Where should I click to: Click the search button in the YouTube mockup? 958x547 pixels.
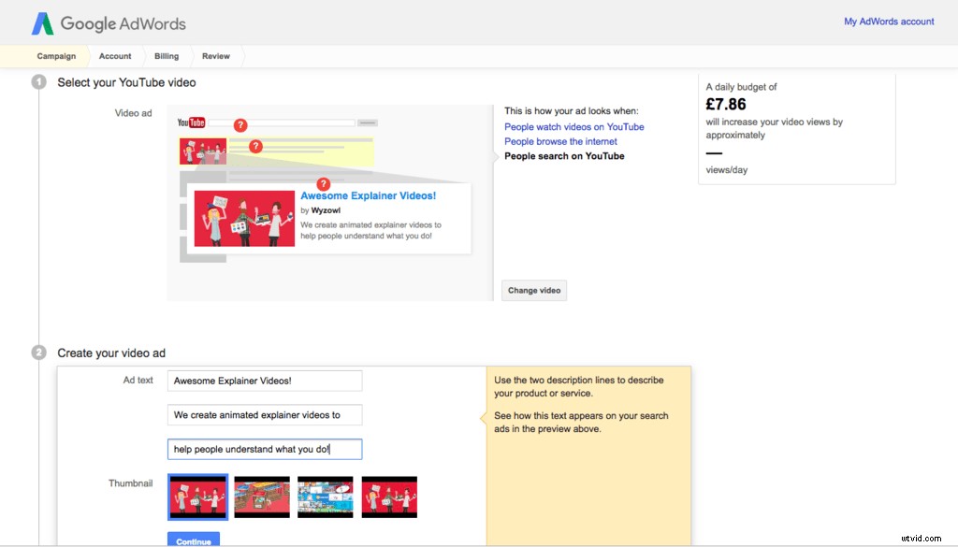367,122
